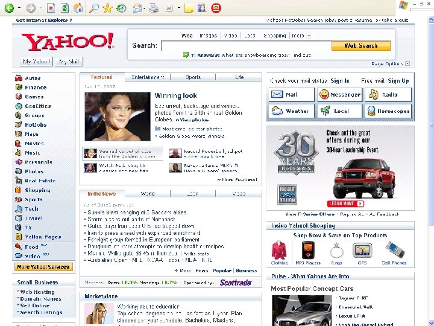Image resolution: width=434 pixels, height=326 pixels.
Task: Open the Weather button
Action: coord(291,111)
